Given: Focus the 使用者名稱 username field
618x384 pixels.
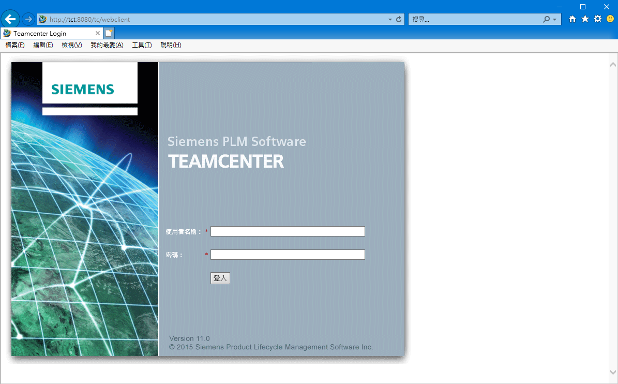Looking at the screenshot, I should pos(288,231).
